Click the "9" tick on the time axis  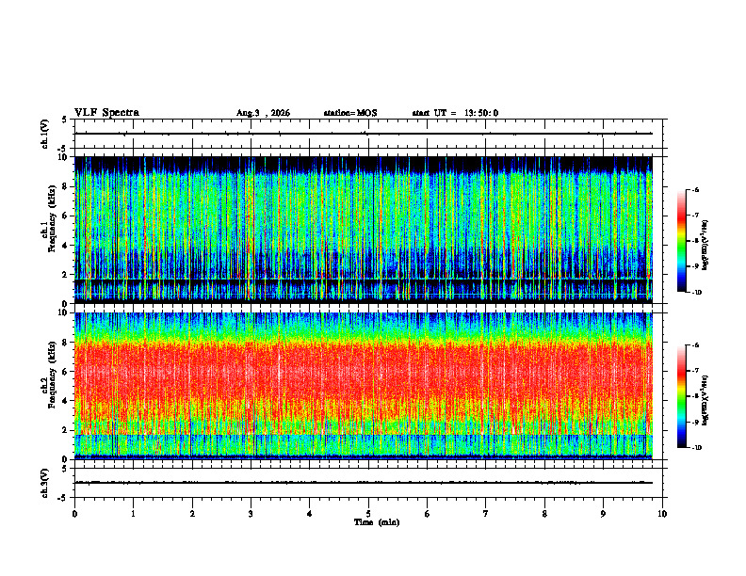(603, 514)
